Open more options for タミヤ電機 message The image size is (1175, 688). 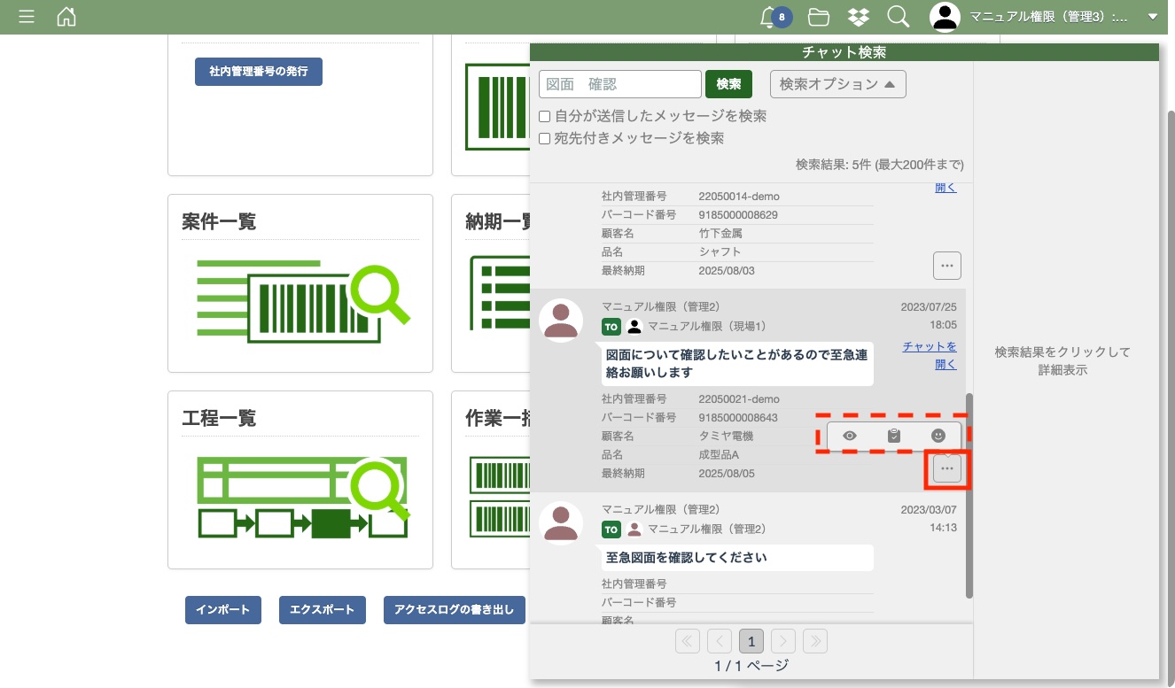(x=947, y=468)
